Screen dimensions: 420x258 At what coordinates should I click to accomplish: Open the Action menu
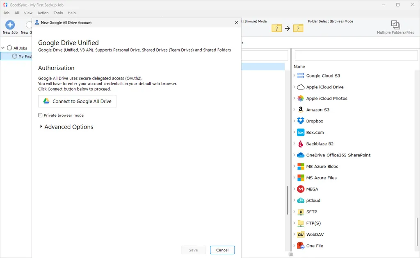point(43,13)
